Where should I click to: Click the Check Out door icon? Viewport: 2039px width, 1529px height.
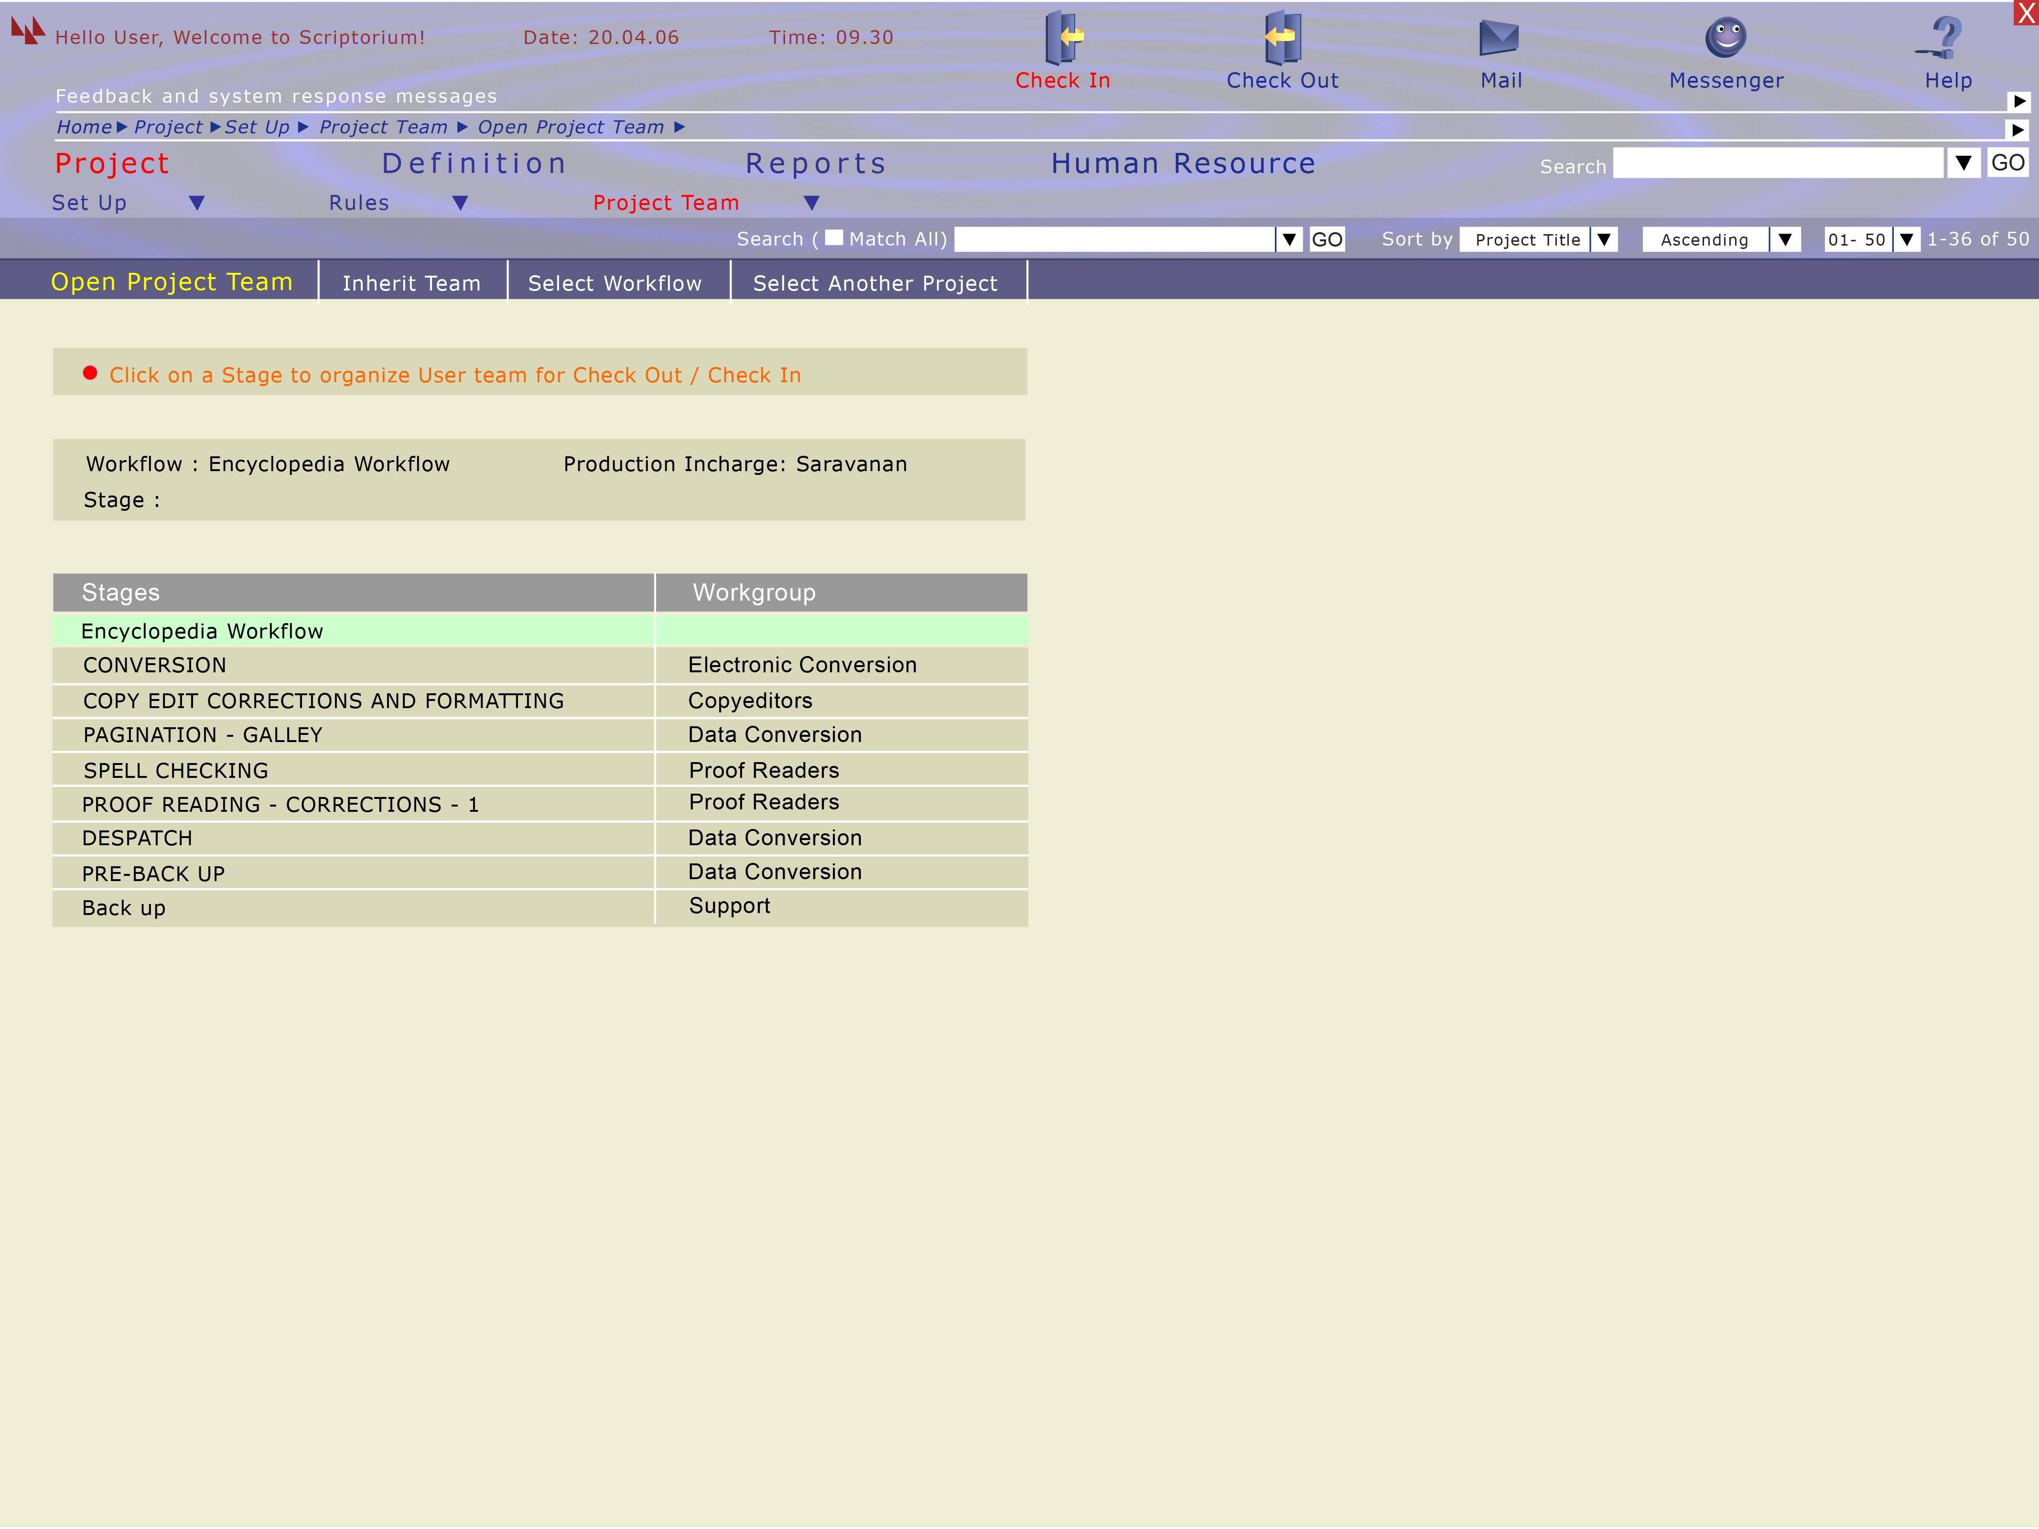[x=1281, y=38]
